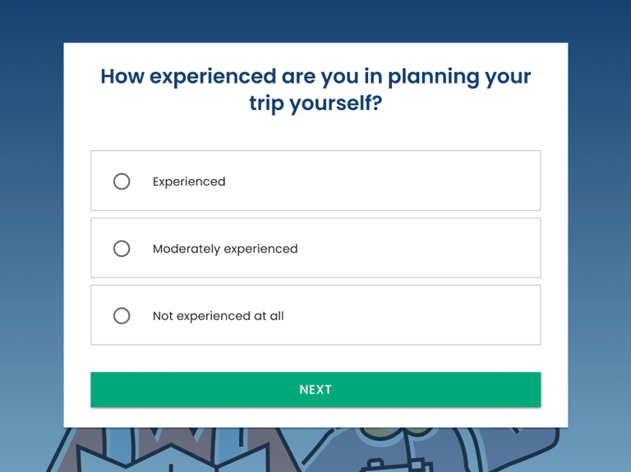
Task: Click the folded map illustration below the card
Action: (x=189, y=456)
